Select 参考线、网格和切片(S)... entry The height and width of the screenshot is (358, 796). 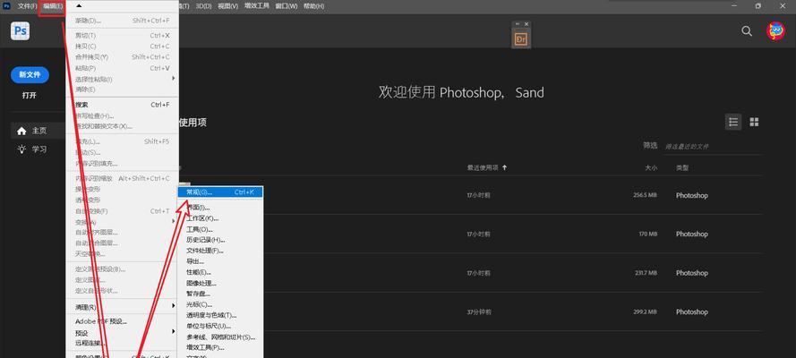tap(219, 337)
